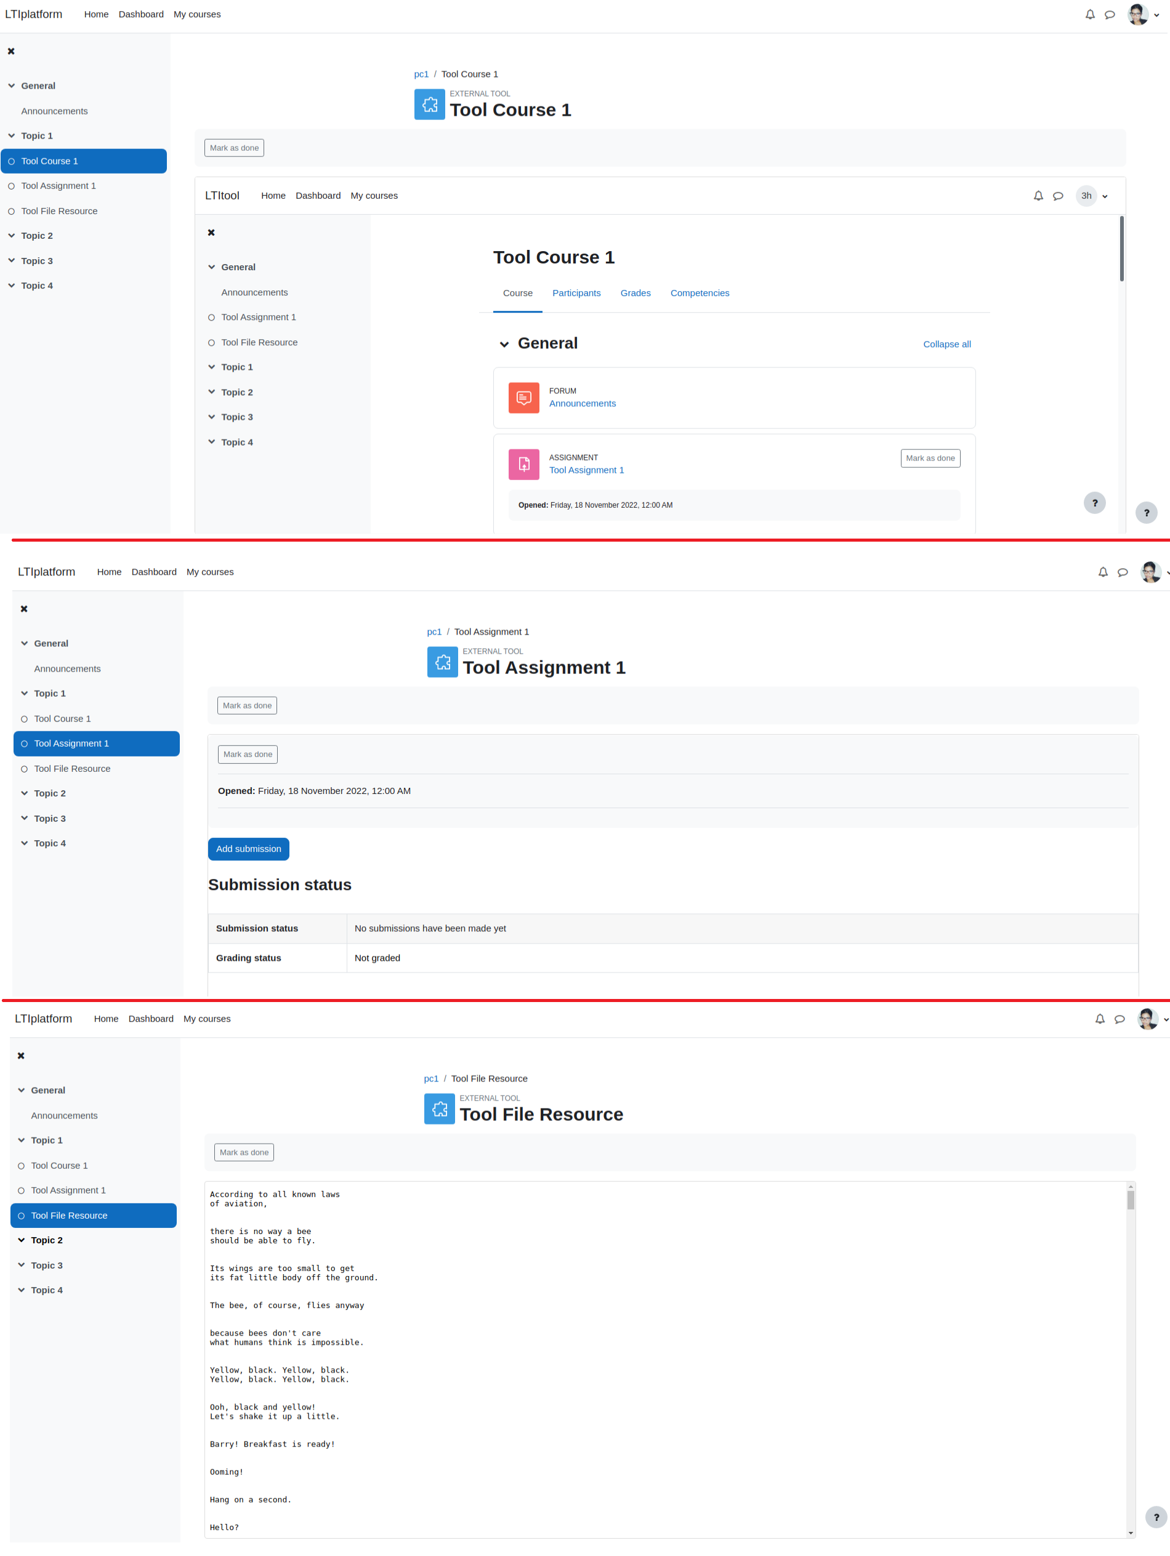Open notifications bell on Tool Course 1 page header
This screenshot has width=1170, height=1556.
[1090, 14]
